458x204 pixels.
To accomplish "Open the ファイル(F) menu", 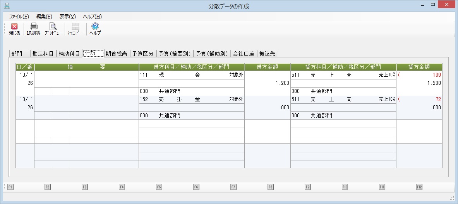I will 19,17.
